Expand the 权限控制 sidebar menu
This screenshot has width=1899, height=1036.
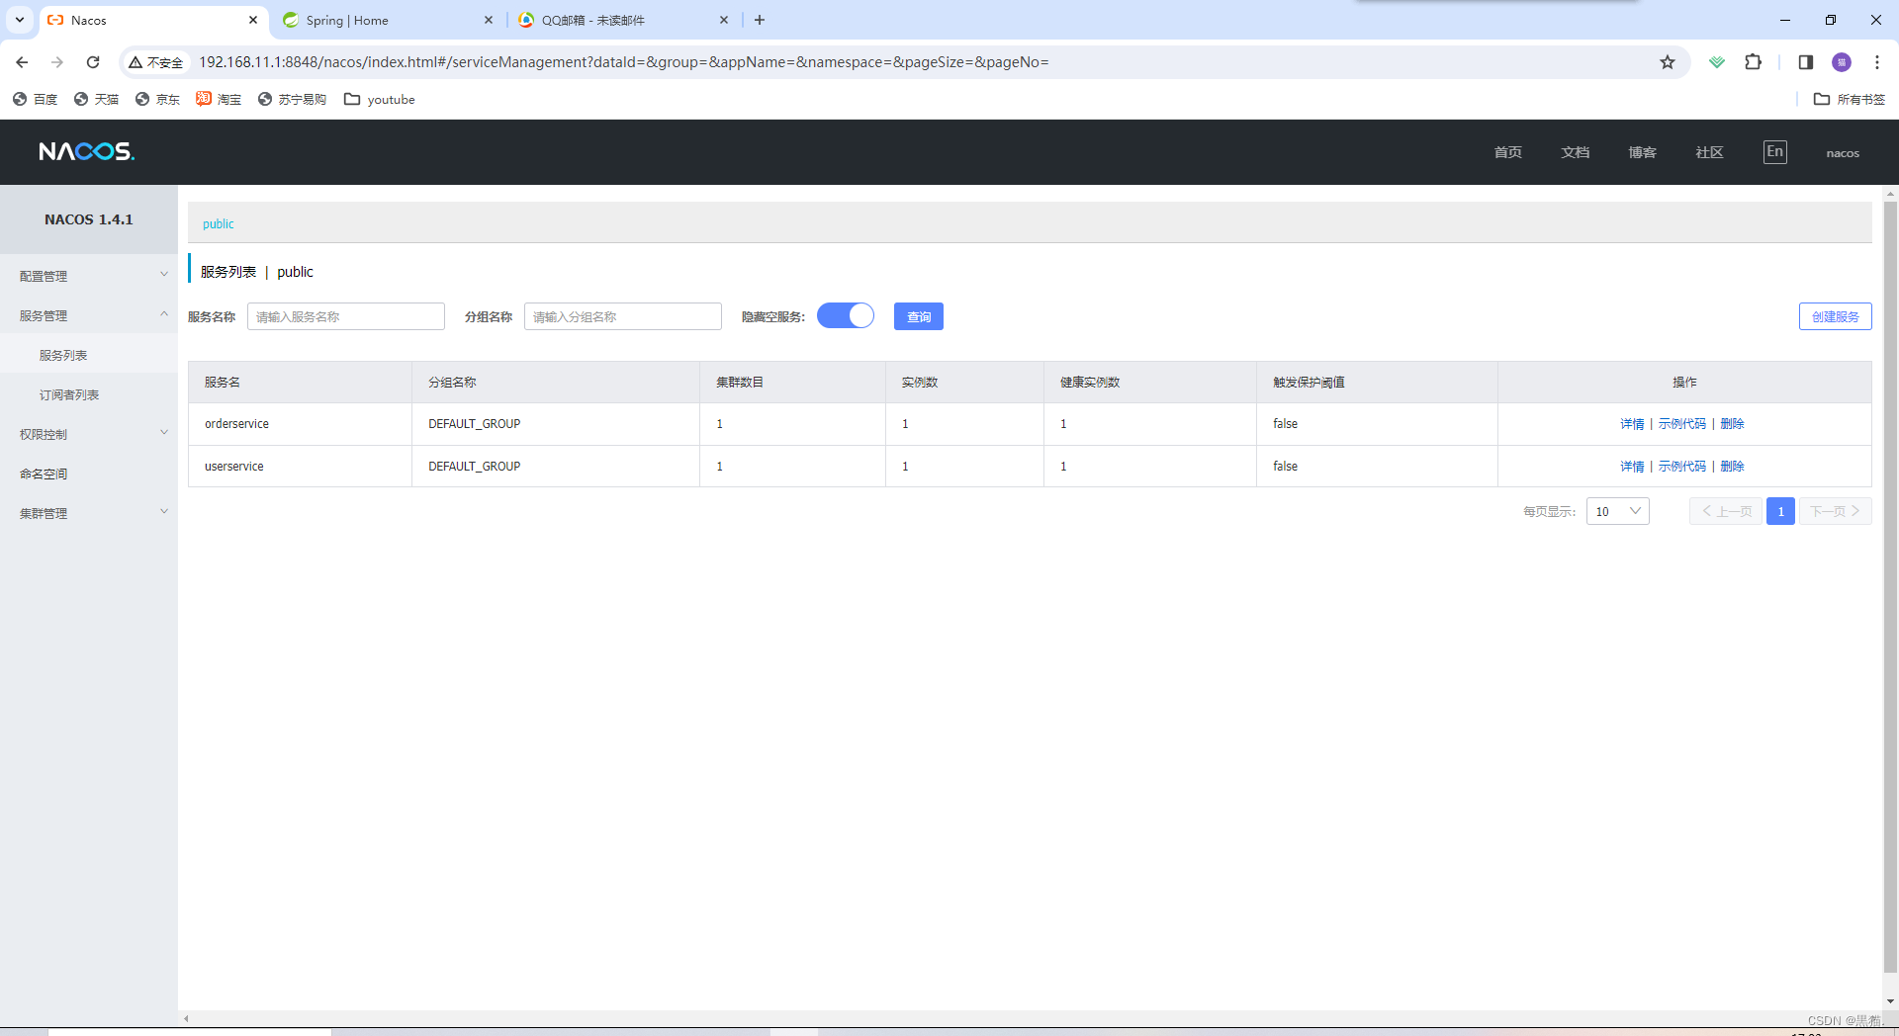pos(89,434)
